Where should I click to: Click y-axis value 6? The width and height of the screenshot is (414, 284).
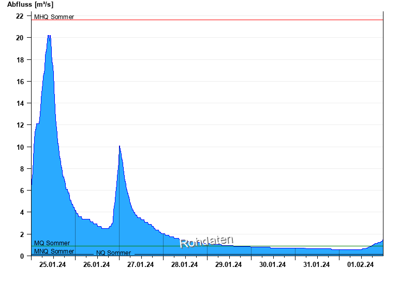tap(22, 191)
